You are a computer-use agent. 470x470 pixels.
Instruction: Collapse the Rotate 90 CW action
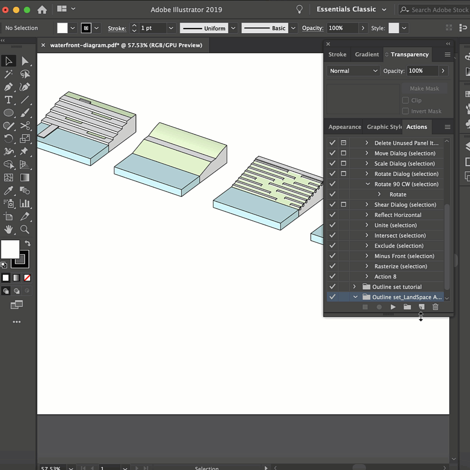coord(367,184)
